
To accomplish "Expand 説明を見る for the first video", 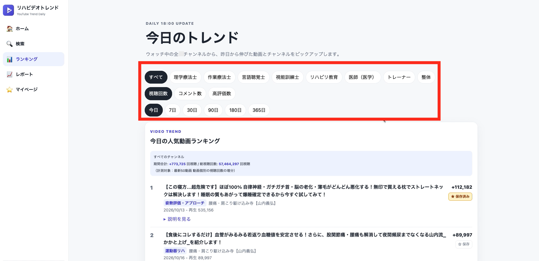I will pyautogui.click(x=177, y=219).
